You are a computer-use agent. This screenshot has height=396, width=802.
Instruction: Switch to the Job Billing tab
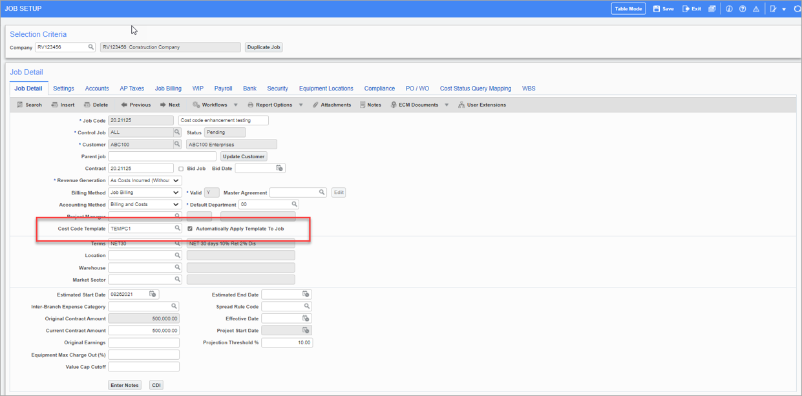[x=168, y=89]
